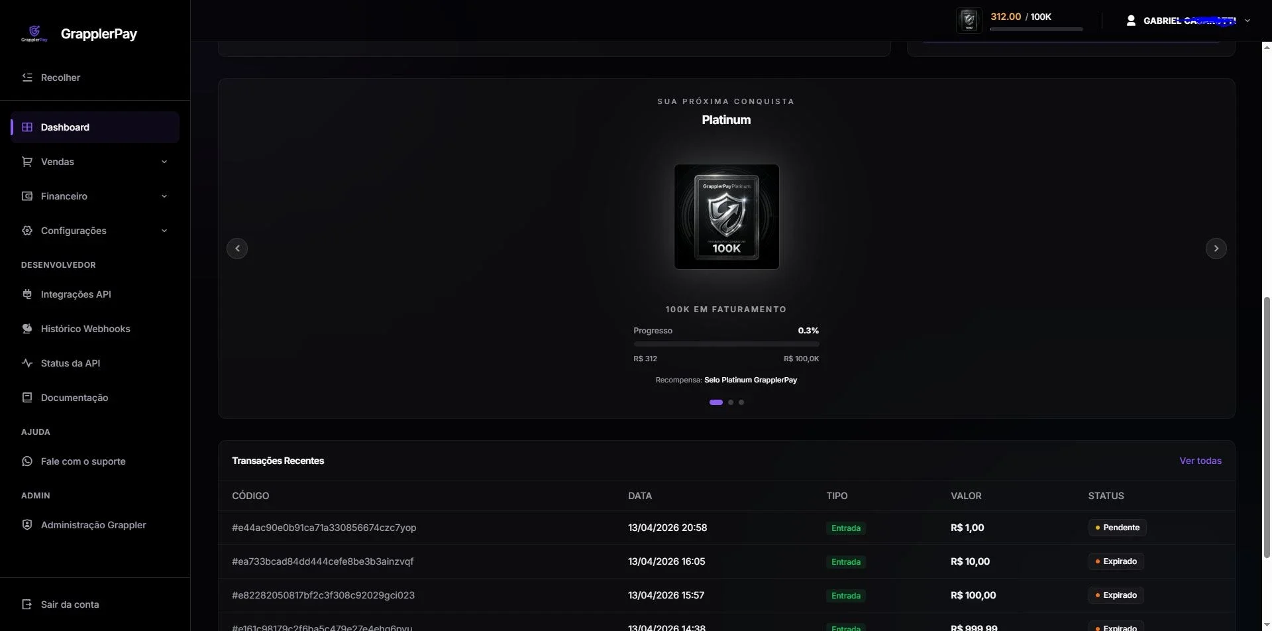The width and height of the screenshot is (1272, 631).
Task: Click the VALOR column header
Action: [966, 496]
